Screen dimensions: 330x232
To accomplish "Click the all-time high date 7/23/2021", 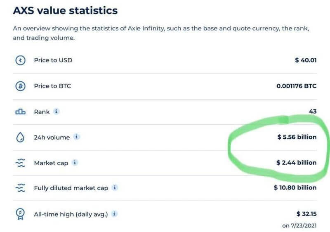I will tap(304, 226).
